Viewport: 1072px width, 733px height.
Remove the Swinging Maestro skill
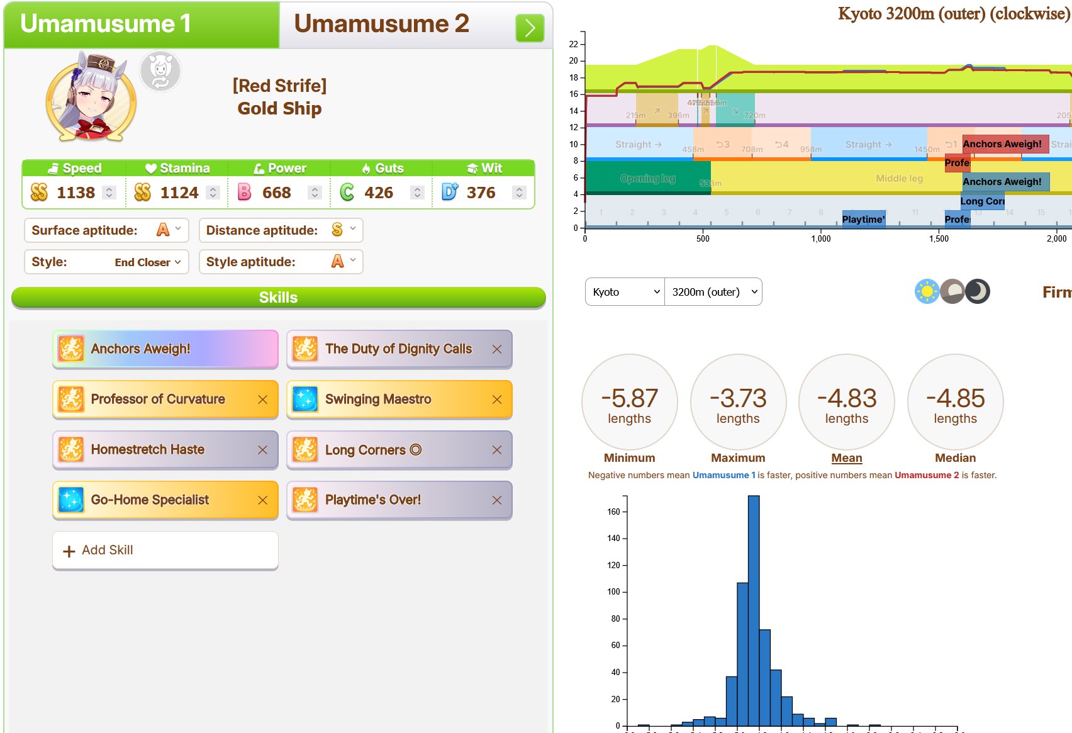(497, 400)
